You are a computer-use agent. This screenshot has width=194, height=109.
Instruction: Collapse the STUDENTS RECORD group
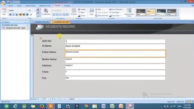click(x=27, y=25)
